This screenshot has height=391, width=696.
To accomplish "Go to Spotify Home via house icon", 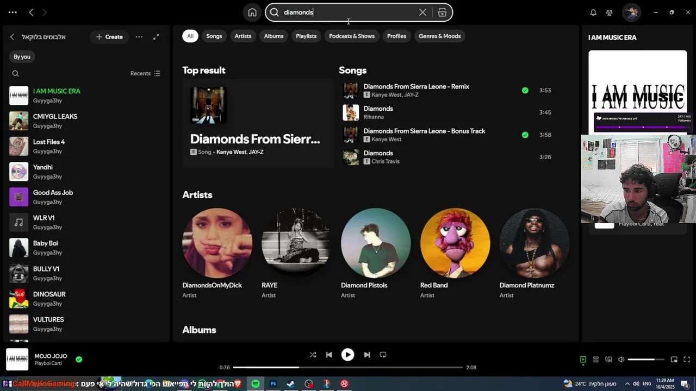I will [x=252, y=12].
